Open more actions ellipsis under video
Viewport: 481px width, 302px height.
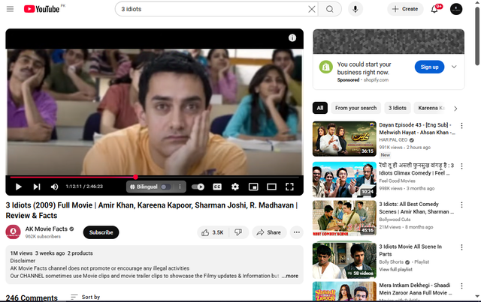pos(297,232)
